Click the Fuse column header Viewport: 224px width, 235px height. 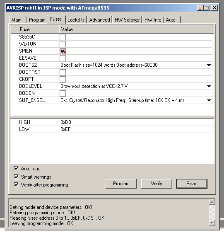point(35,29)
